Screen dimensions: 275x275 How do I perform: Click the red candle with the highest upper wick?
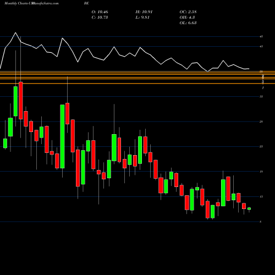point(21,101)
